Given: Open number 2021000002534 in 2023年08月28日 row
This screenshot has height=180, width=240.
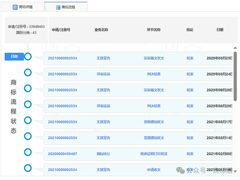Looking at the screenshot, I should pyautogui.click(x=62, y=106).
